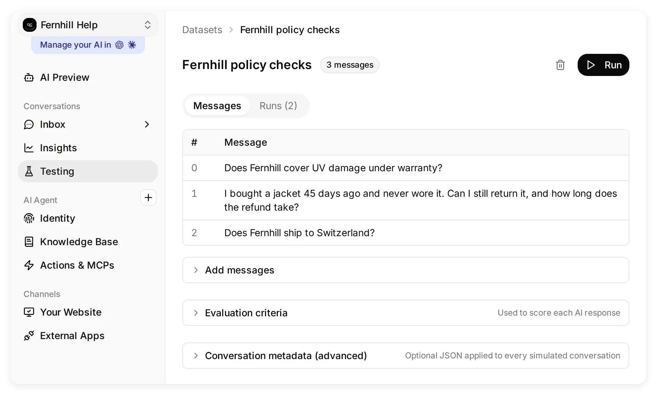Expand Conversation metadata (advanced) section
Viewport: 657px width, 395px height.
[406, 356]
